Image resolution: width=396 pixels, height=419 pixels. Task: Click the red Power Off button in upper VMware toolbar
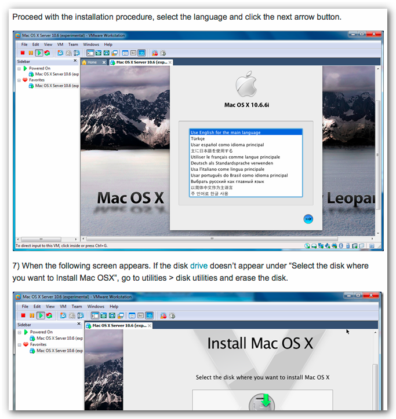pos(23,53)
